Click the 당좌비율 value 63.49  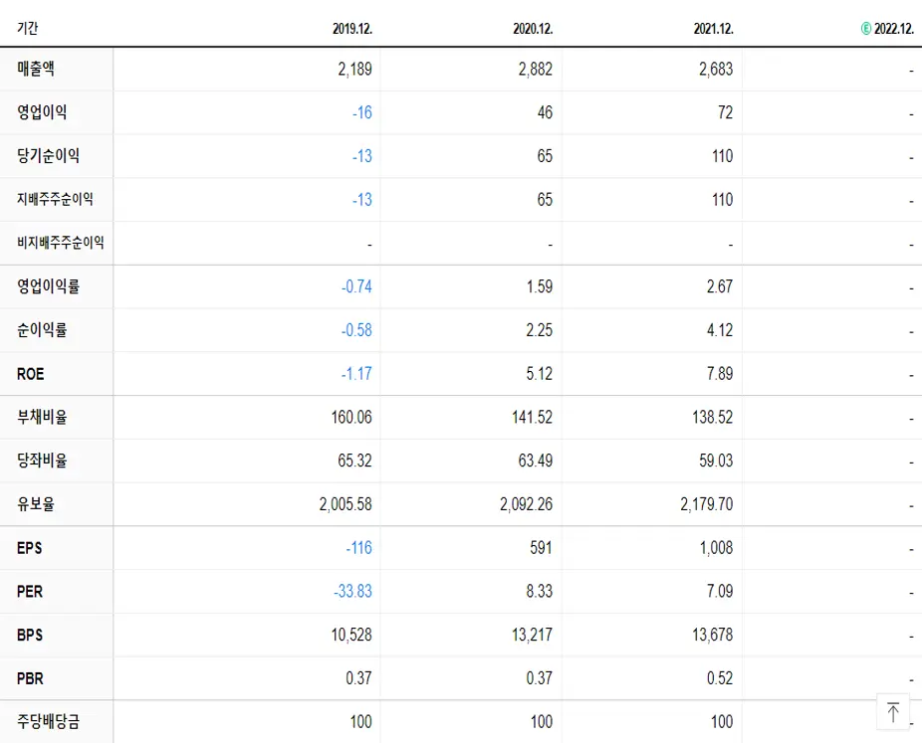tap(535, 461)
